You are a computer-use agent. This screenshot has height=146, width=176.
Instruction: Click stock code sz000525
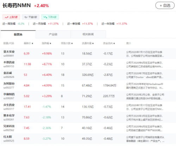[x=9, y=141]
